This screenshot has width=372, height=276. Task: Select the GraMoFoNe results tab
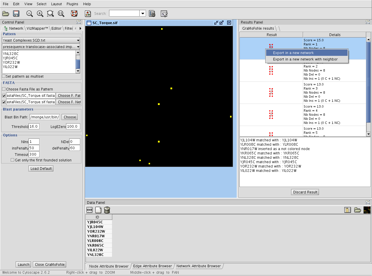coord(258,28)
